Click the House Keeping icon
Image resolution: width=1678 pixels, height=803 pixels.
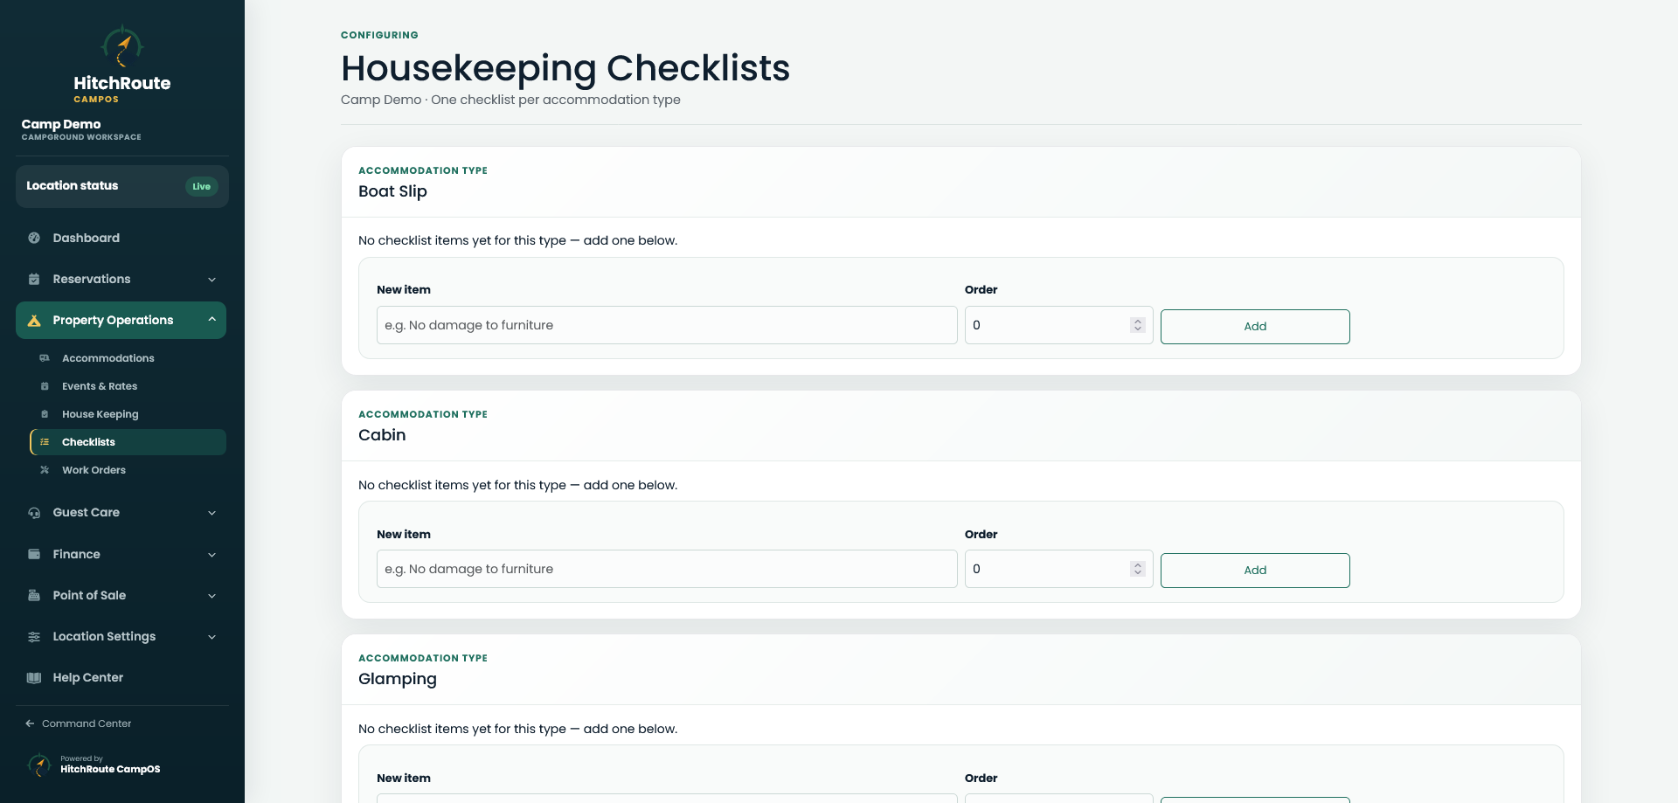click(45, 414)
